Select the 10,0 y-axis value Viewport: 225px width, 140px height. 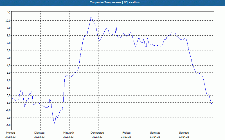pos(8,20)
